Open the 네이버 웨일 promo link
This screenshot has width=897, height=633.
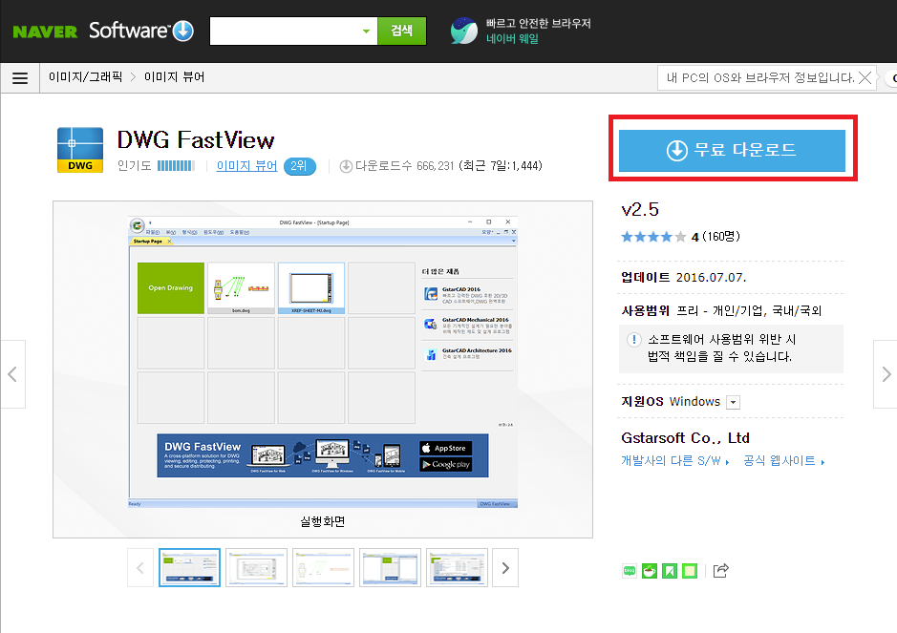coord(512,39)
